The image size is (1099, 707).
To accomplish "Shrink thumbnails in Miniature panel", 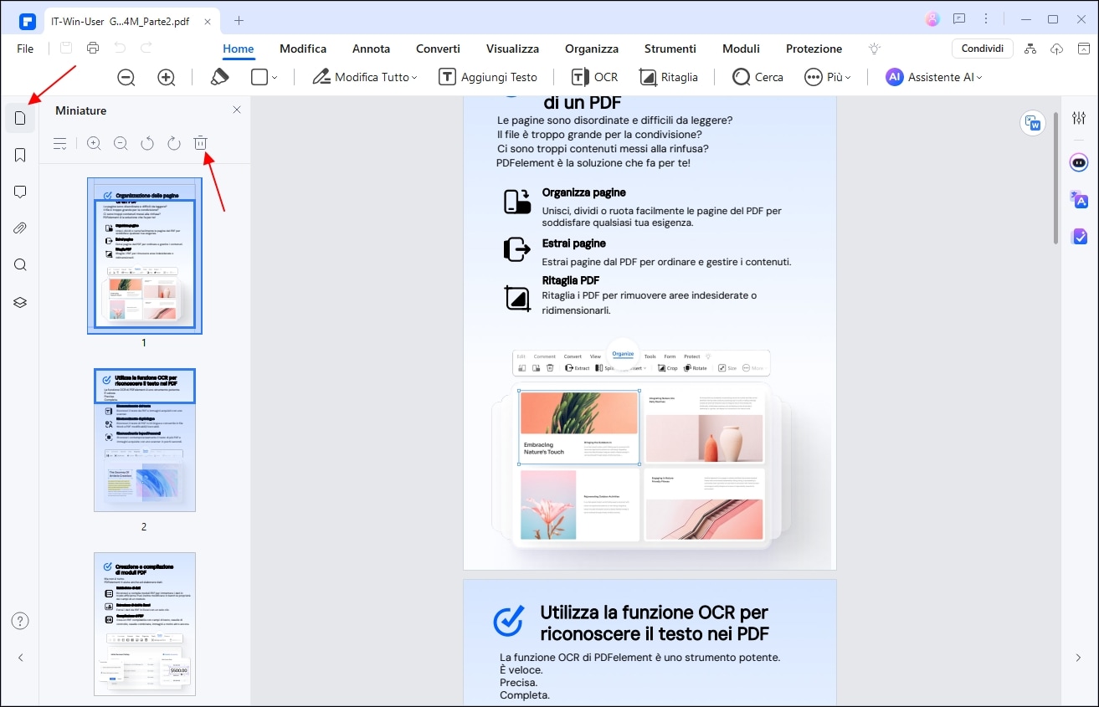I will [121, 143].
